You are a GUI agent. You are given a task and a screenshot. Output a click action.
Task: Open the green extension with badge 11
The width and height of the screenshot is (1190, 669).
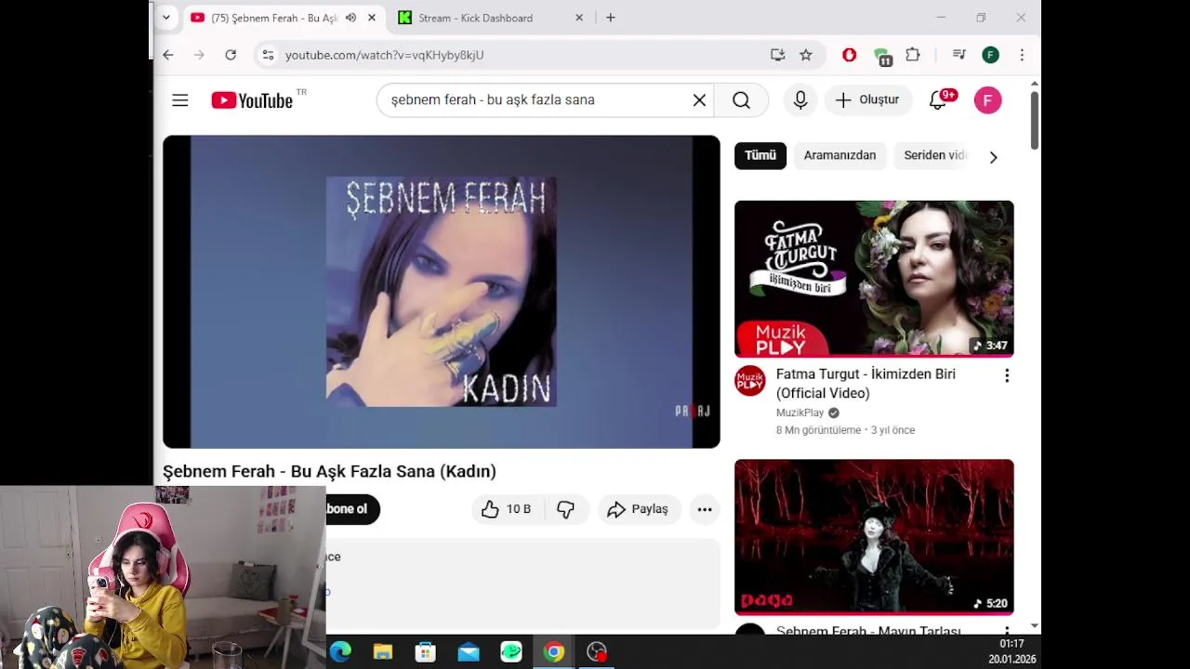point(882,57)
